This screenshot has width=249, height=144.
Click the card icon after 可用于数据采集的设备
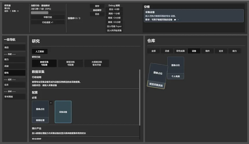[x=175, y=20]
